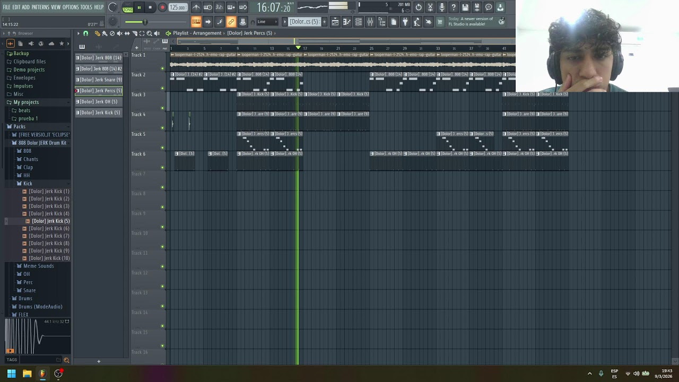Toggle Pat/Song mode switch
The width and height of the screenshot is (679, 382).
[128, 7]
